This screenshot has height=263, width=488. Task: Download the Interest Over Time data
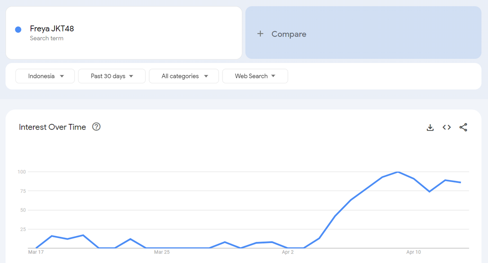click(430, 128)
